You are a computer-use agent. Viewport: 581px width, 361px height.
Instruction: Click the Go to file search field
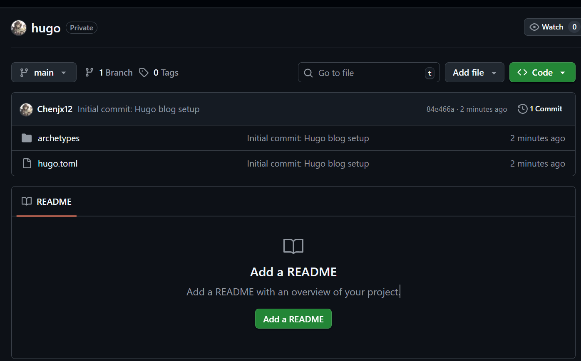coord(369,73)
